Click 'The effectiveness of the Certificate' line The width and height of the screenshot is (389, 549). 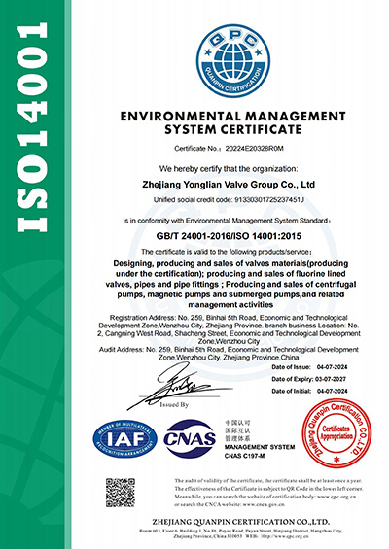coord(268,489)
